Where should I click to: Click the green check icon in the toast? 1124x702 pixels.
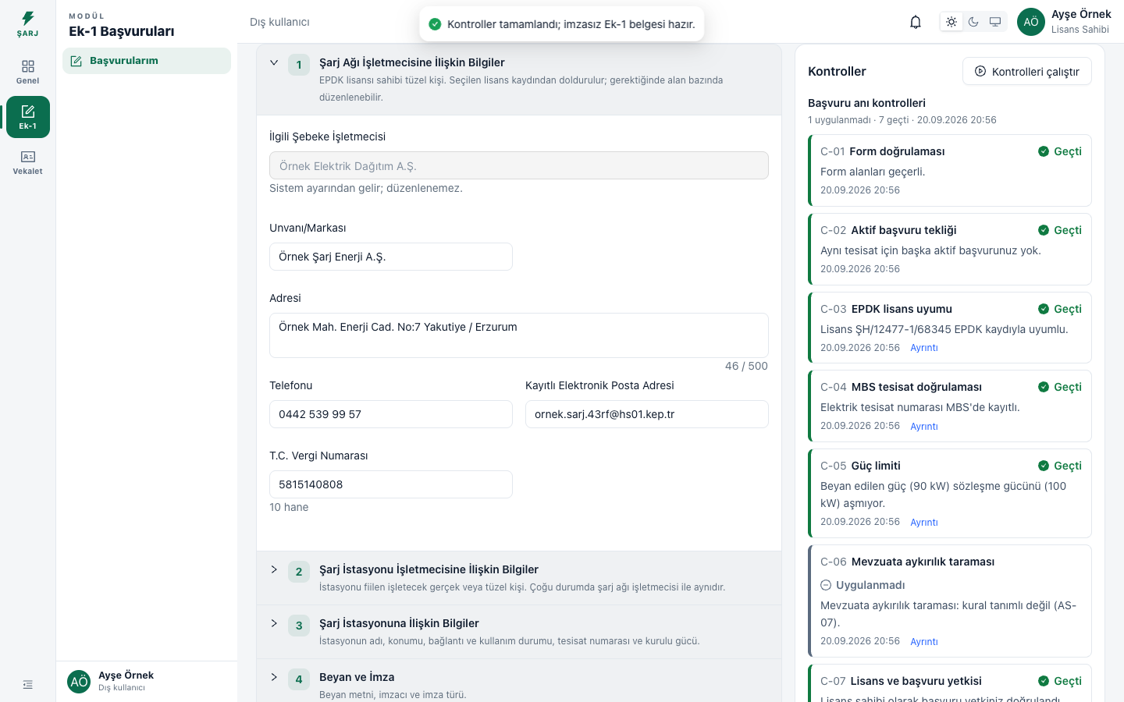[x=436, y=24]
